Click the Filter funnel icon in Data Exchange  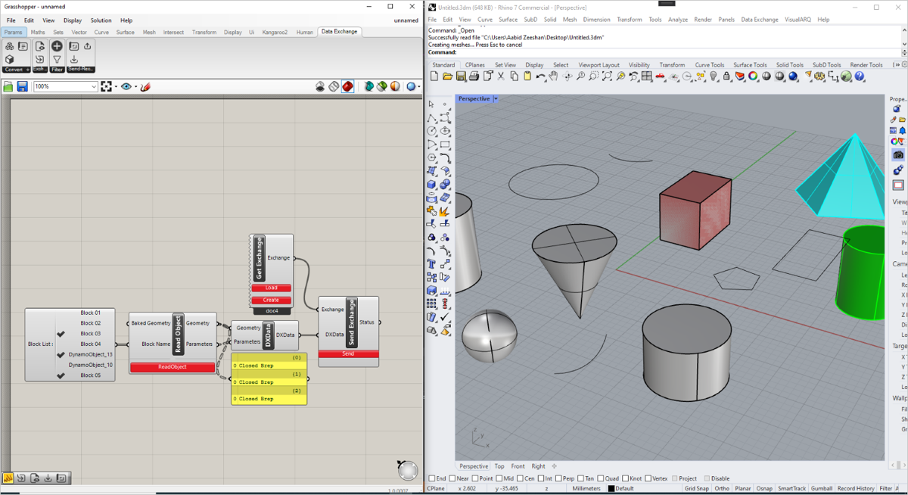point(57,59)
